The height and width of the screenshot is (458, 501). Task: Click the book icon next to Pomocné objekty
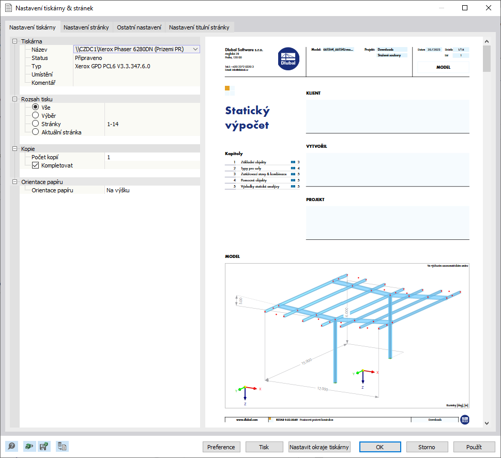(x=293, y=180)
